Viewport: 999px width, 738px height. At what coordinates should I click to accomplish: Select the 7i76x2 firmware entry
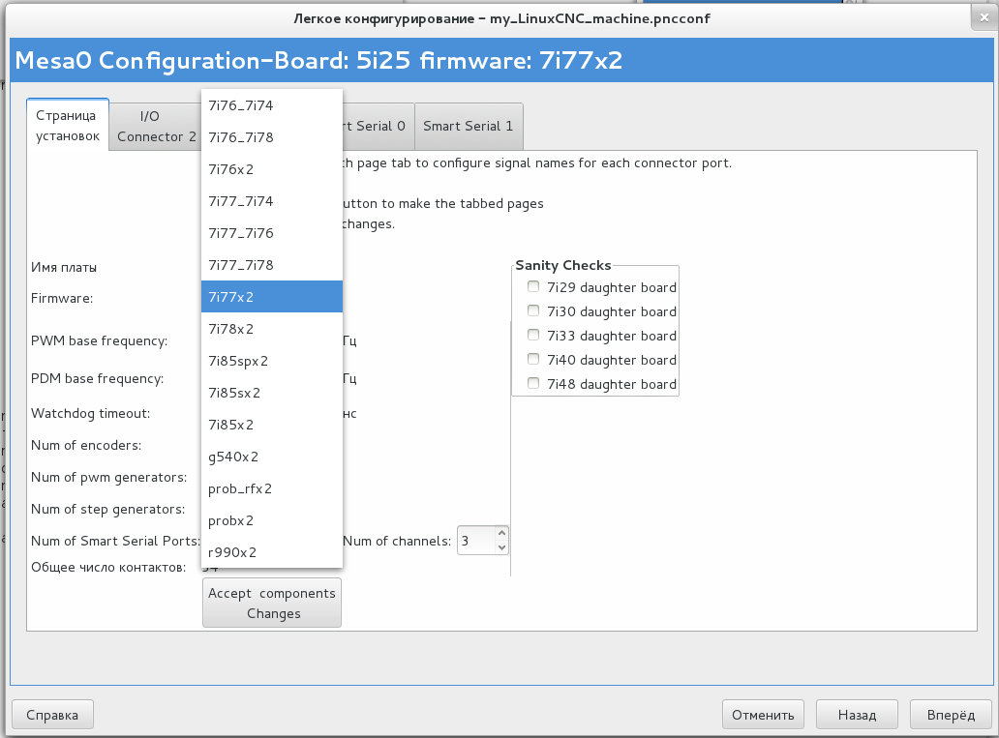point(272,168)
